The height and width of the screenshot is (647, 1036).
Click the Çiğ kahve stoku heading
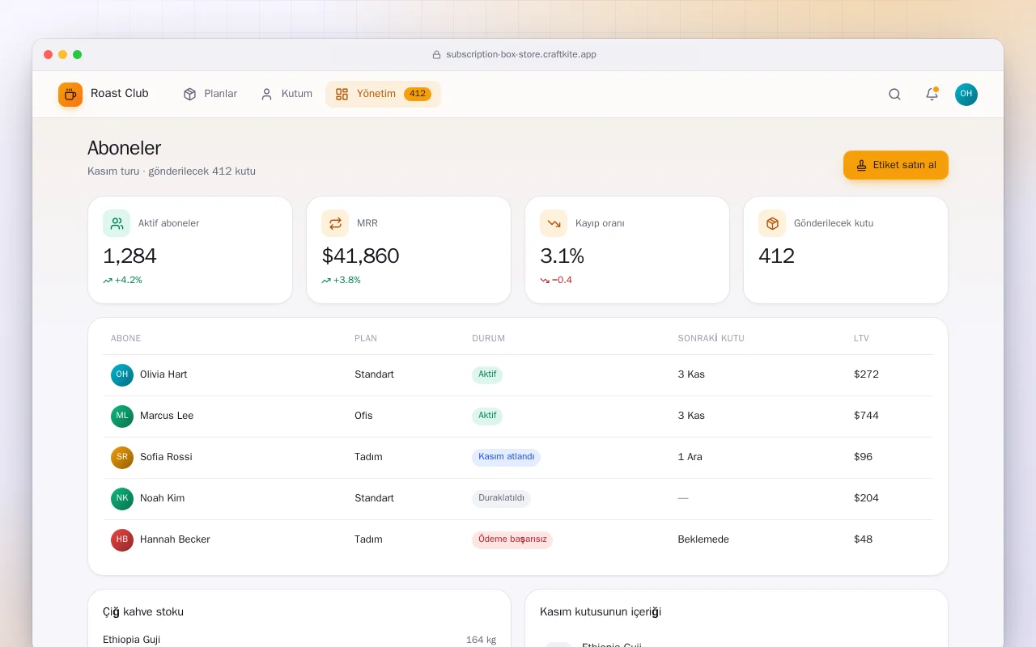[x=143, y=612]
